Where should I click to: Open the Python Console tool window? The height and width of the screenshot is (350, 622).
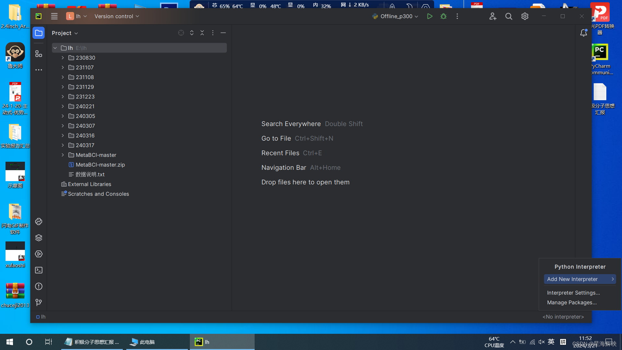tap(39, 222)
